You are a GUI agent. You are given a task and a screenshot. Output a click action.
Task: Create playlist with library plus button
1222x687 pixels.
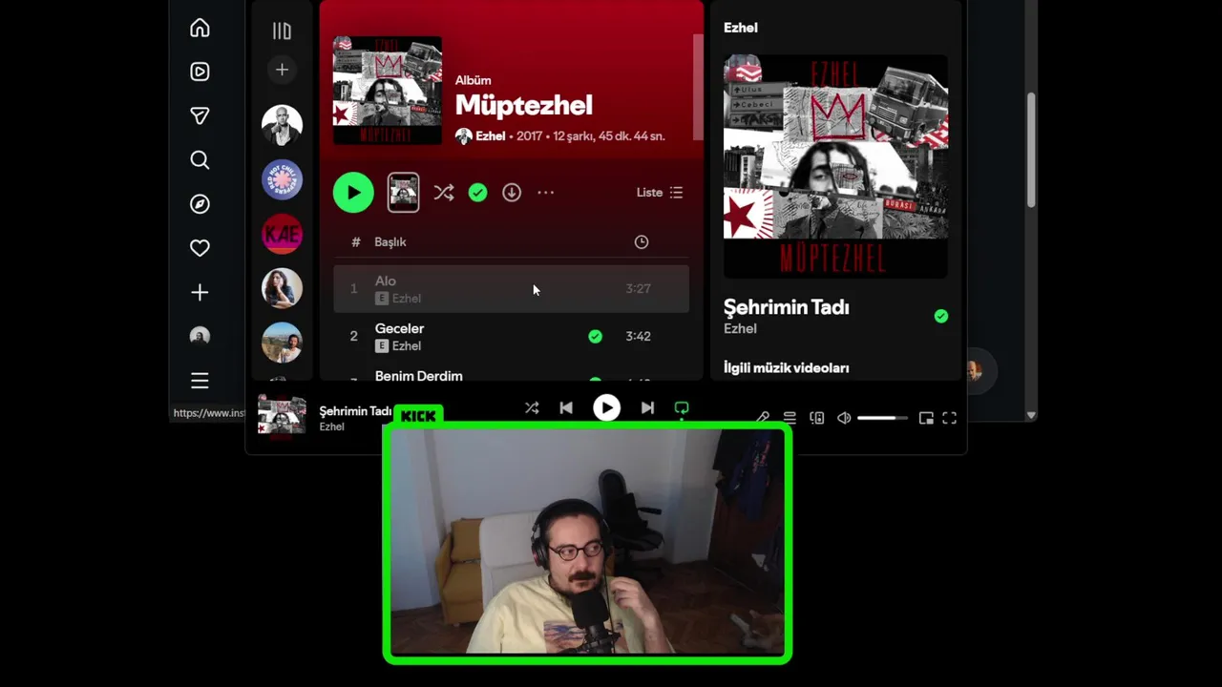coord(282,70)
